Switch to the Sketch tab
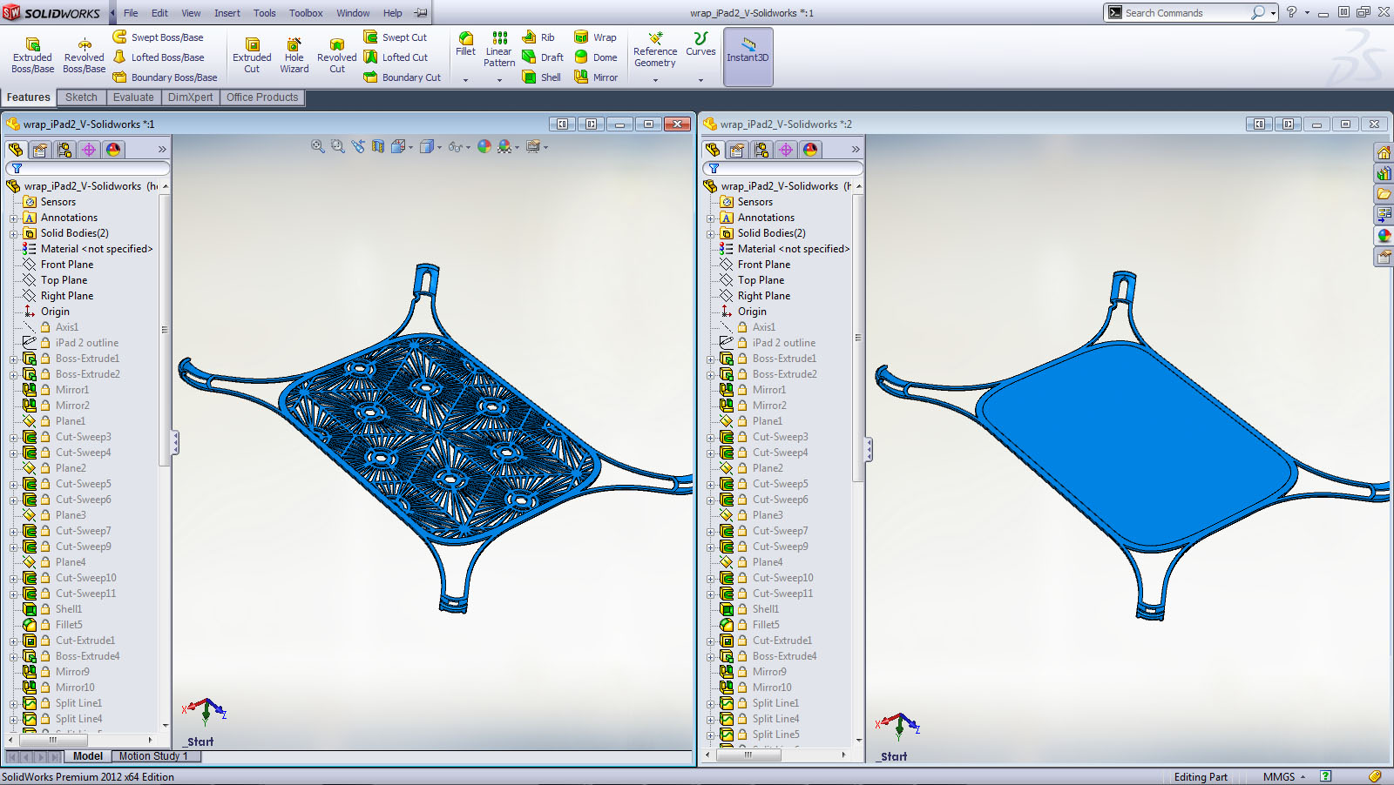 (x=81, y=97)
